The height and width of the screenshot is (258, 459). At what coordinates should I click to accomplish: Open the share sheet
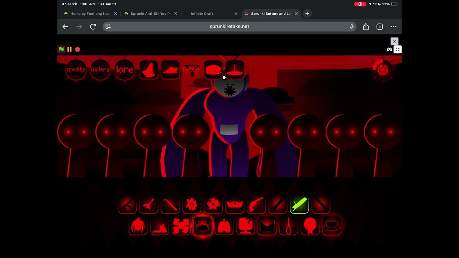[366, 27]
